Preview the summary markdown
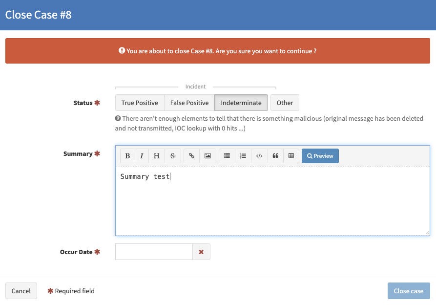The image size is (436, 305). click(320, 155)
